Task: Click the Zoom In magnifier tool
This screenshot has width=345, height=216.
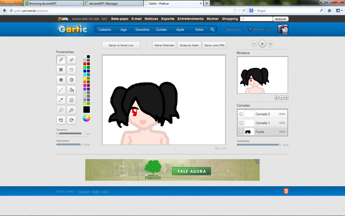Action: click(71, 110)
